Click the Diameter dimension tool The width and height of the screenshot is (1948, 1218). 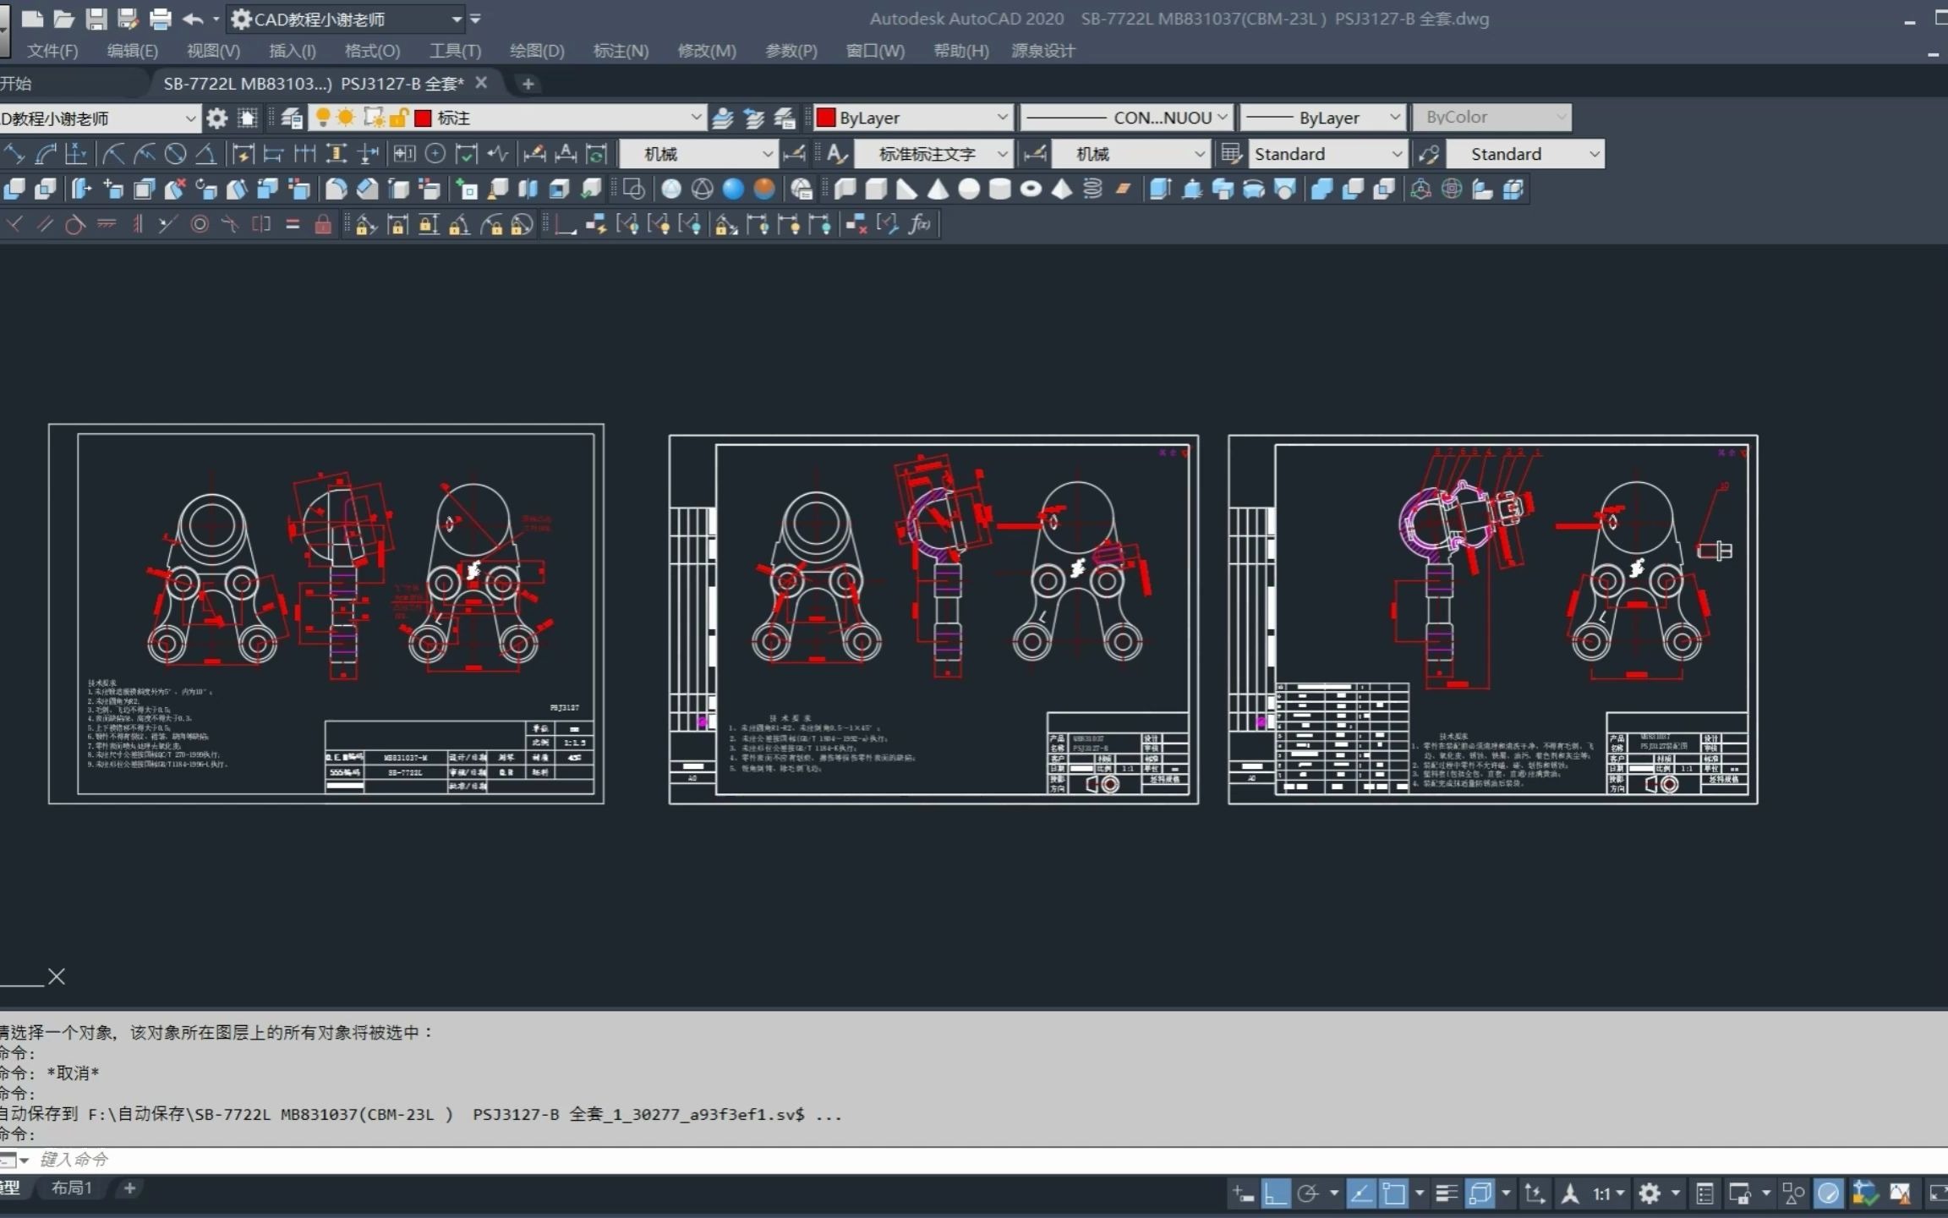[x=175, y=154]
